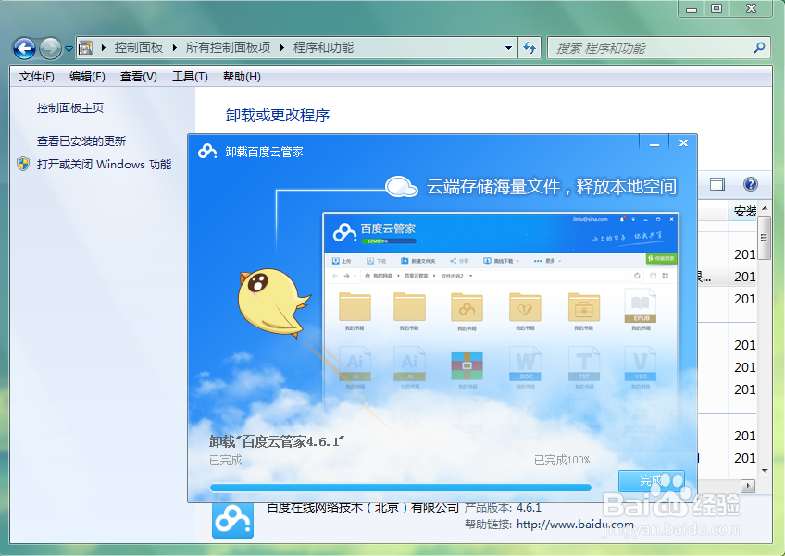
Task: Open the 工具(T) menu
Action: (x=190, y=77)
